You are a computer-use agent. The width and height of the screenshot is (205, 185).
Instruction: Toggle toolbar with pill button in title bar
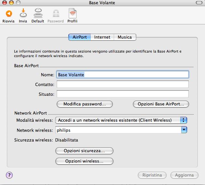199,3
